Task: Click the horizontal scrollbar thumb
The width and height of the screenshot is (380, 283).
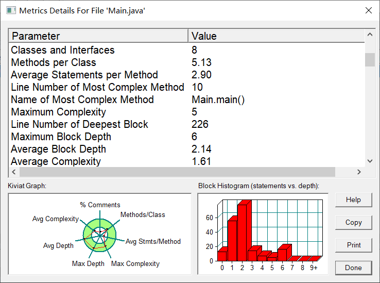Action: point(178,172)
